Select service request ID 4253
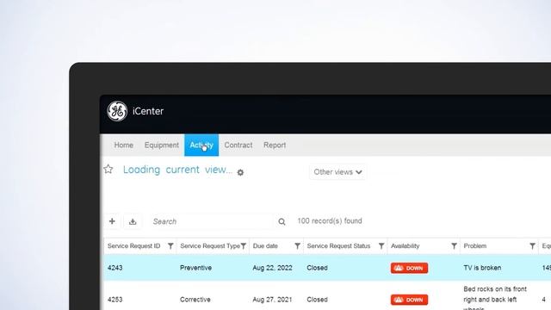Screen dimensions: 551x310 coord(115,300)
